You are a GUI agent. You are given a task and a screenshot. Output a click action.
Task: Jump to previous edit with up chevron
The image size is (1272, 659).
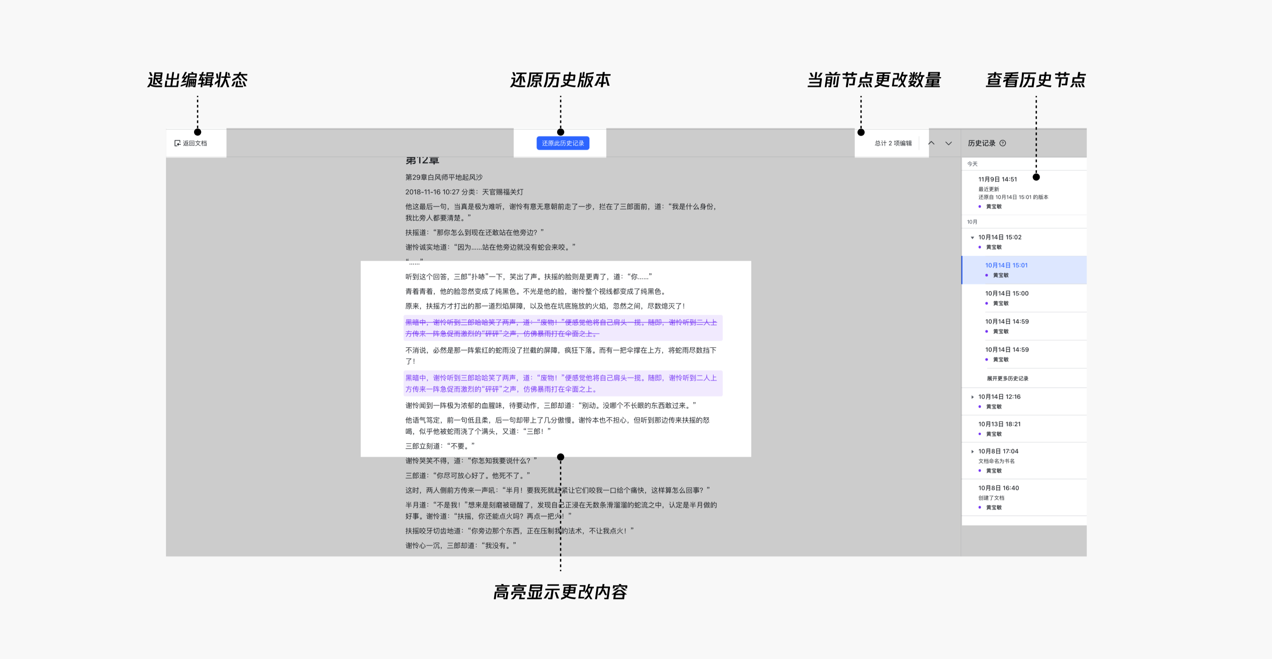931,143
